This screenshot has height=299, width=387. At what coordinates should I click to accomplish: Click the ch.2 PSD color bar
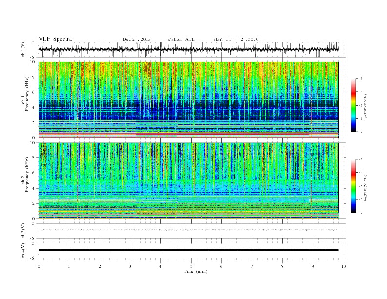click(353, 186)
